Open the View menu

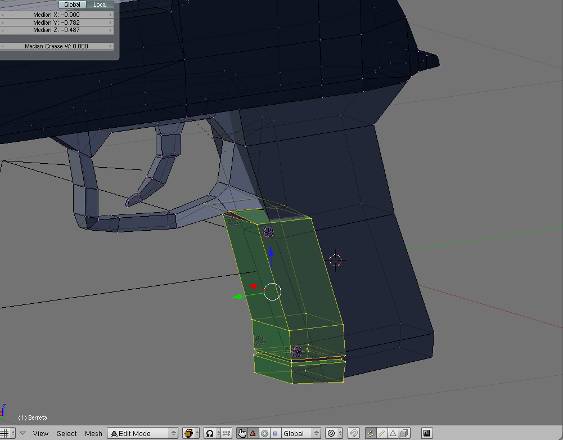tap(40, 433)
